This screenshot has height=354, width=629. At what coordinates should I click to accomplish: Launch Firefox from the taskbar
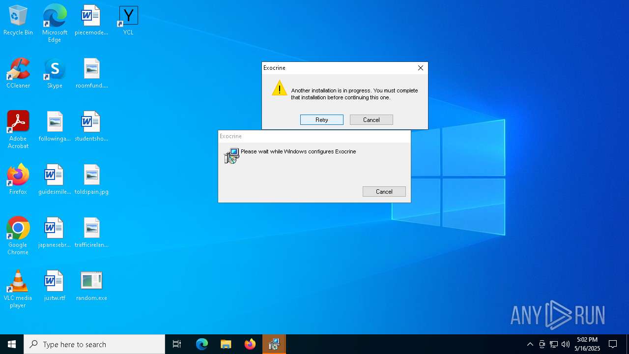click(250, 344)
